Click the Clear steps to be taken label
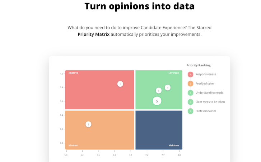This screenshot has height=162, width=261. 210,102
